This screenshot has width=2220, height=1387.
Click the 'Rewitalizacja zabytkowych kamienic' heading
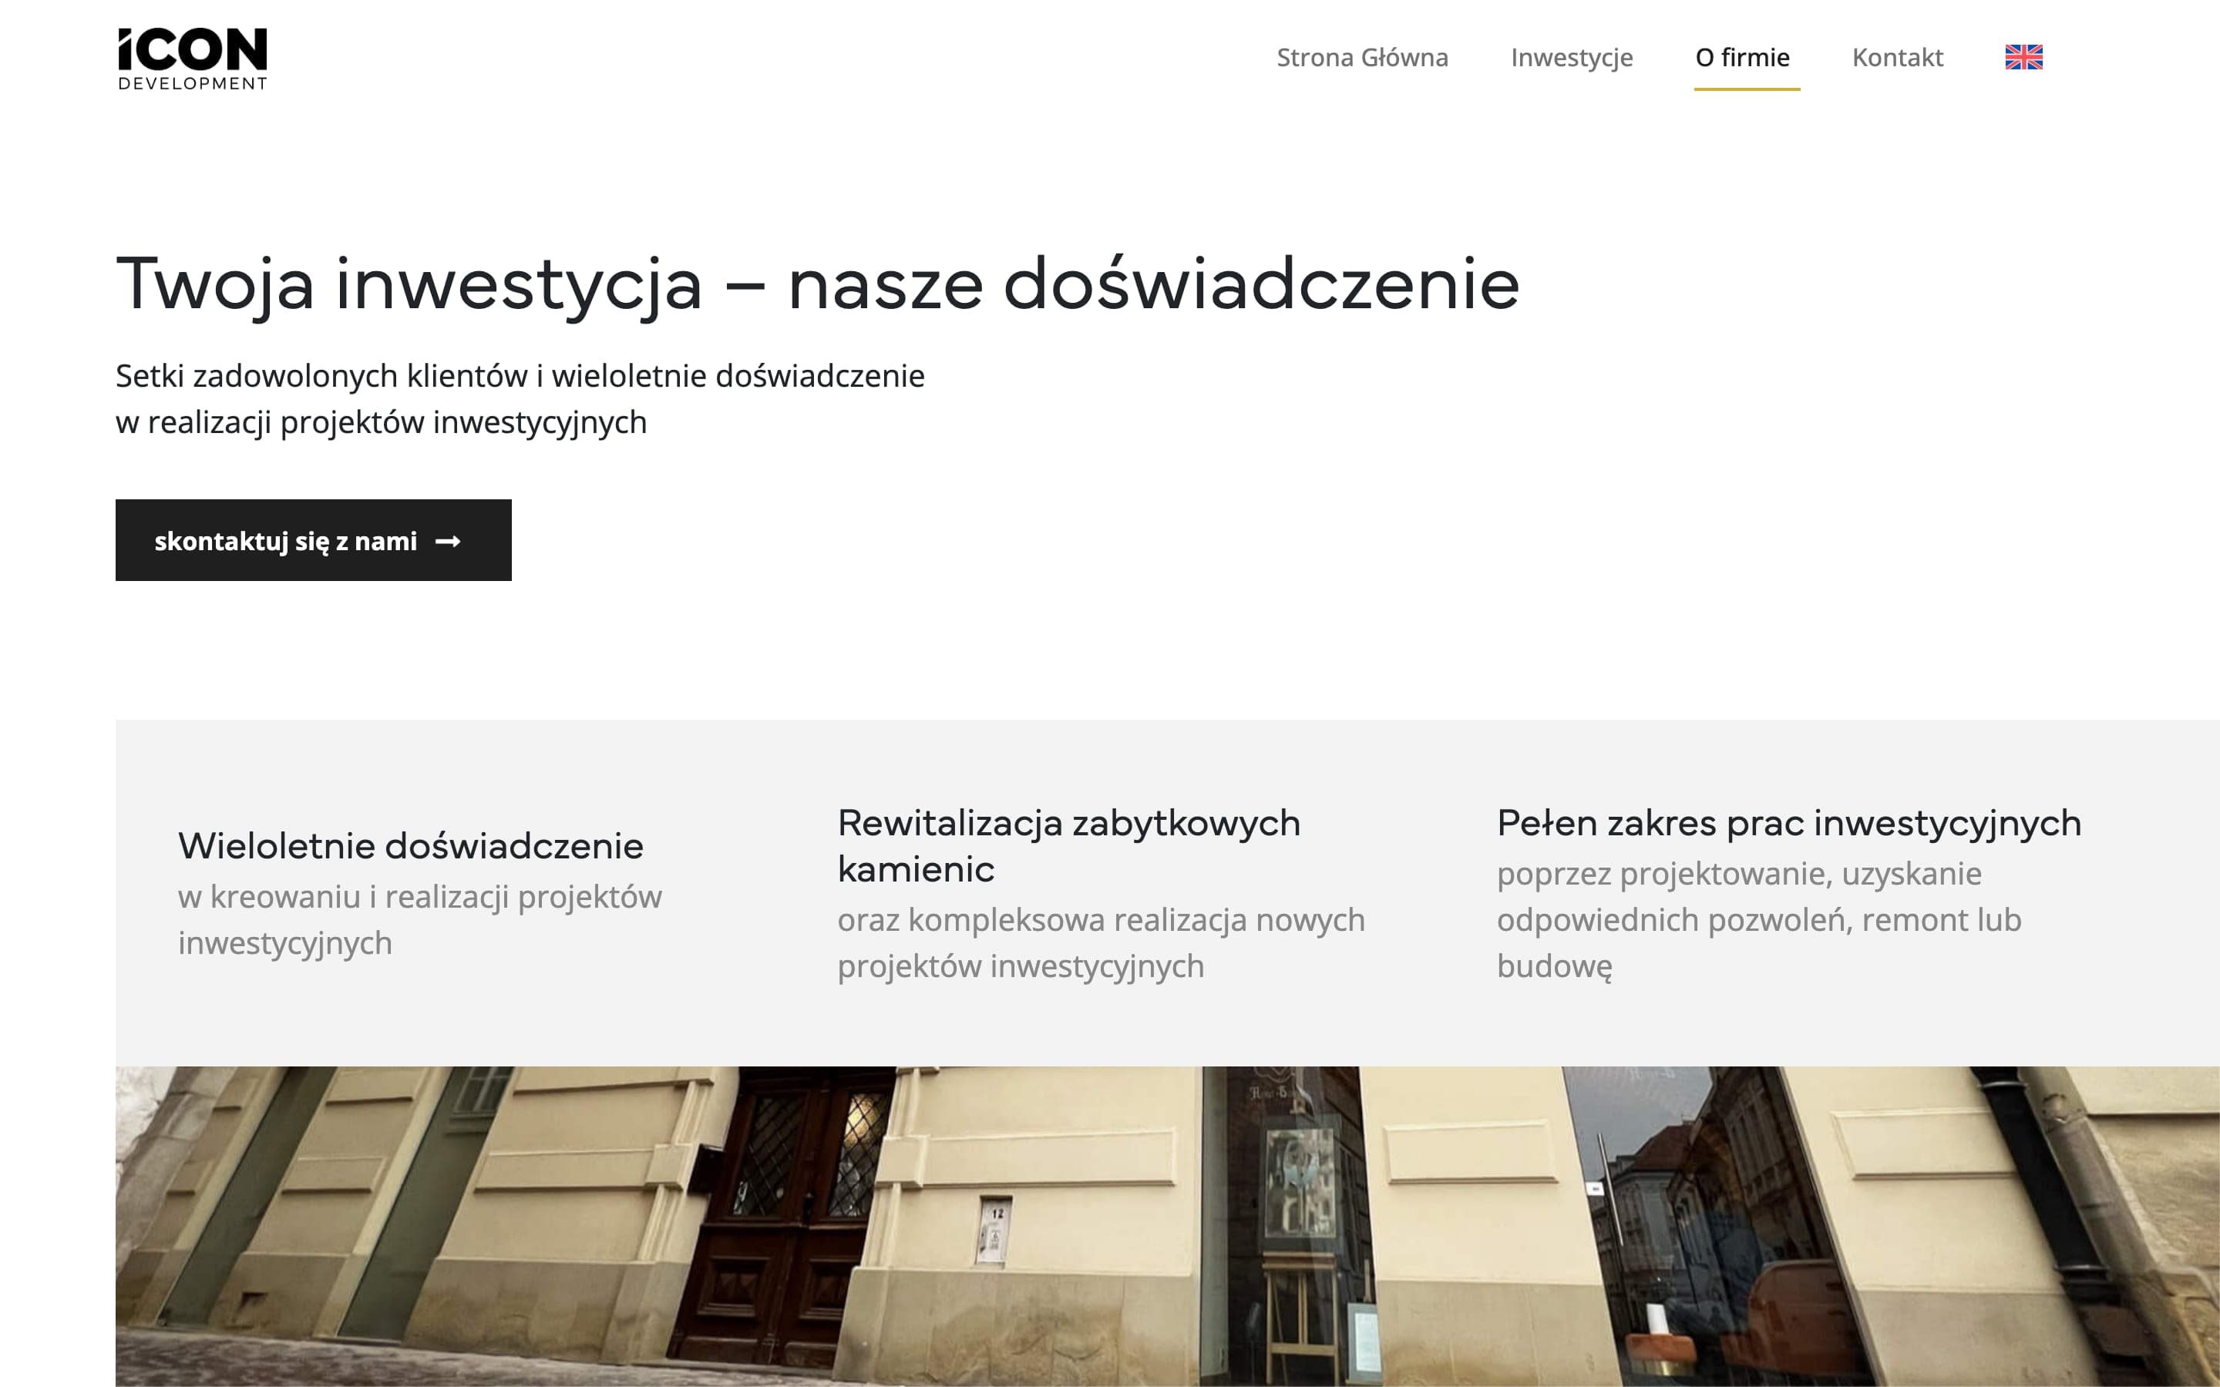coord(1068,845)
